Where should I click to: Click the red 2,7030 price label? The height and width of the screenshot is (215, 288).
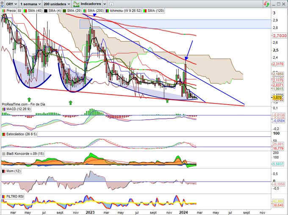click(279, 35)
